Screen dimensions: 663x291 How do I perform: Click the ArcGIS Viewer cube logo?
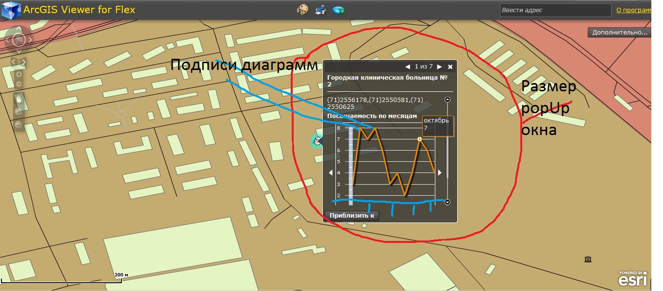[x=11, y=10]
